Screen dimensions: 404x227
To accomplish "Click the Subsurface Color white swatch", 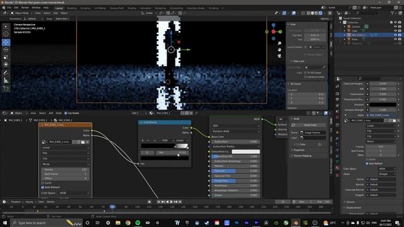I will point(246,151).
